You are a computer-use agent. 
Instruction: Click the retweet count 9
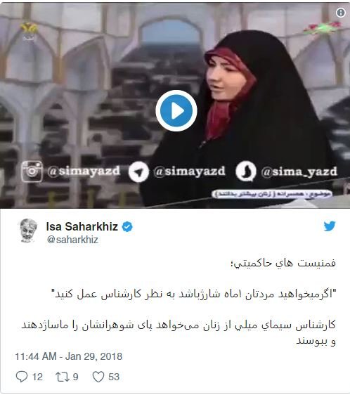click(x=76, y=377)
